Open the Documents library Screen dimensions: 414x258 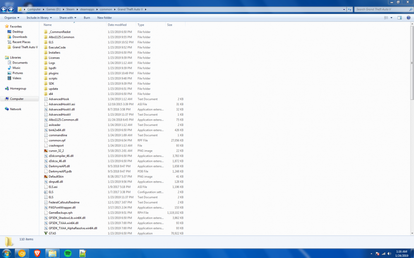pyautogui.click(x=20, y=63)
